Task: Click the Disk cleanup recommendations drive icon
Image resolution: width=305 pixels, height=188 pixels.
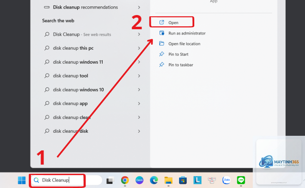Action: coord(47,7)
